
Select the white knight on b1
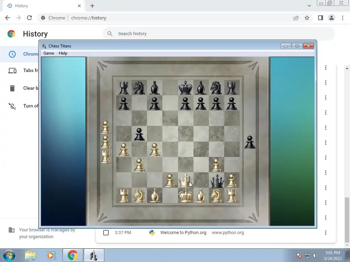click(139, 195)
